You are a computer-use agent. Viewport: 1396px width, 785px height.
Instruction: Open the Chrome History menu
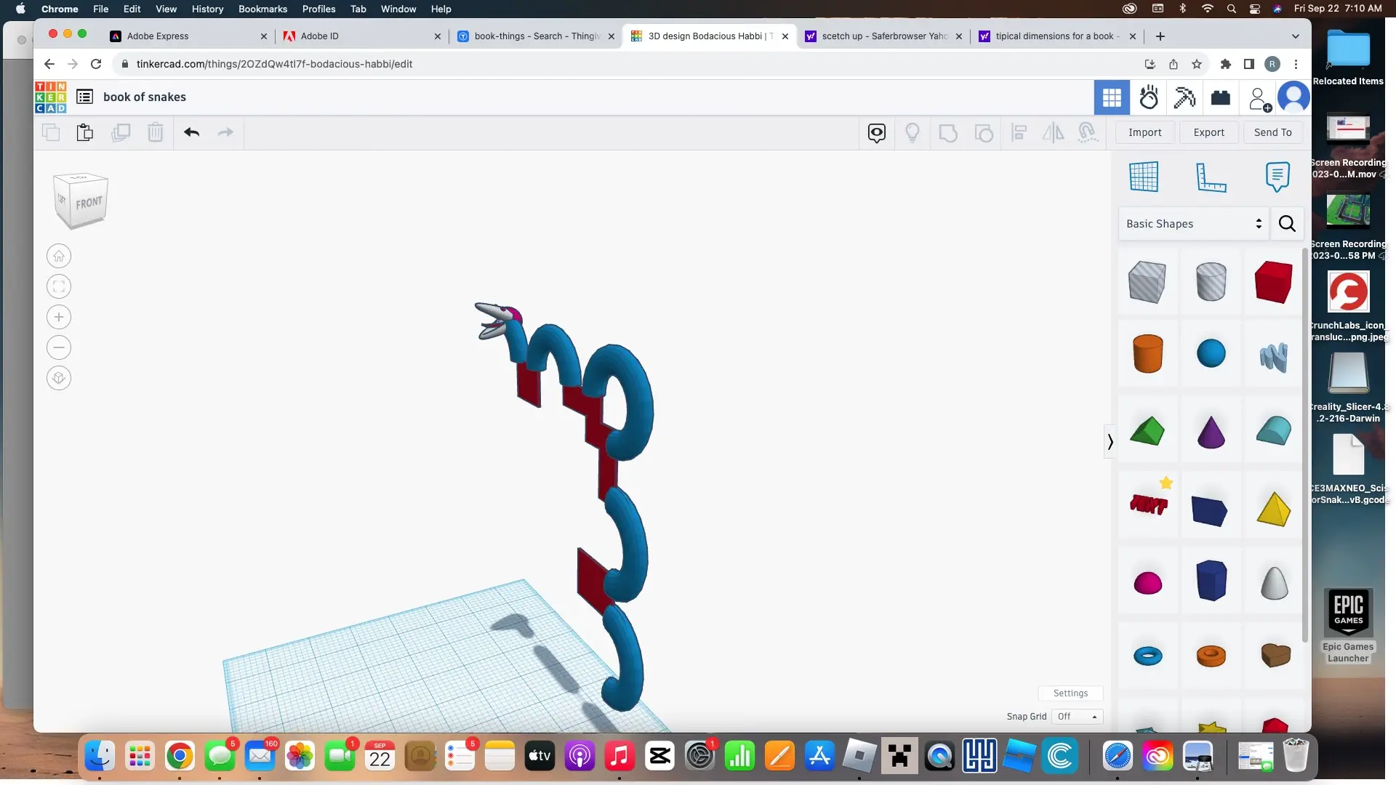pyautogui.click(x=207, y=9)
